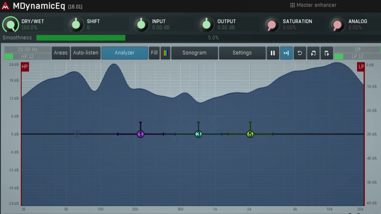Click the pause analyzer icon
The image size is (381, 214).
[x=273, y=53]
